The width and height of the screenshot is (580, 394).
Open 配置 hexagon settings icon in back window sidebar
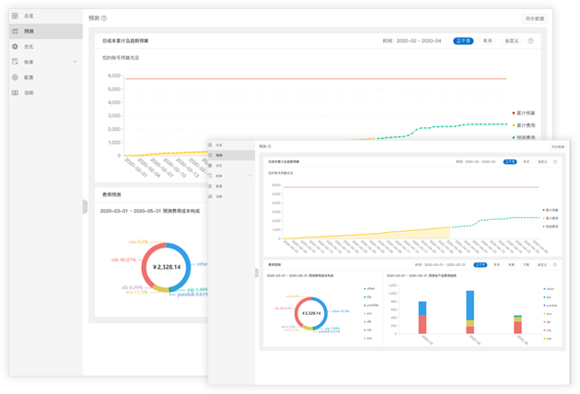click(x=15, y=77)
